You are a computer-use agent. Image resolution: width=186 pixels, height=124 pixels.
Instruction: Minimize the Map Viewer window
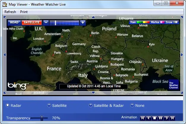[x=158, y=3]
